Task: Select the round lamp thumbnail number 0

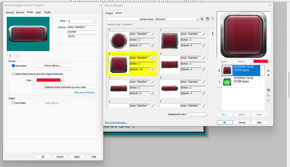Action: tap(119, 40)
